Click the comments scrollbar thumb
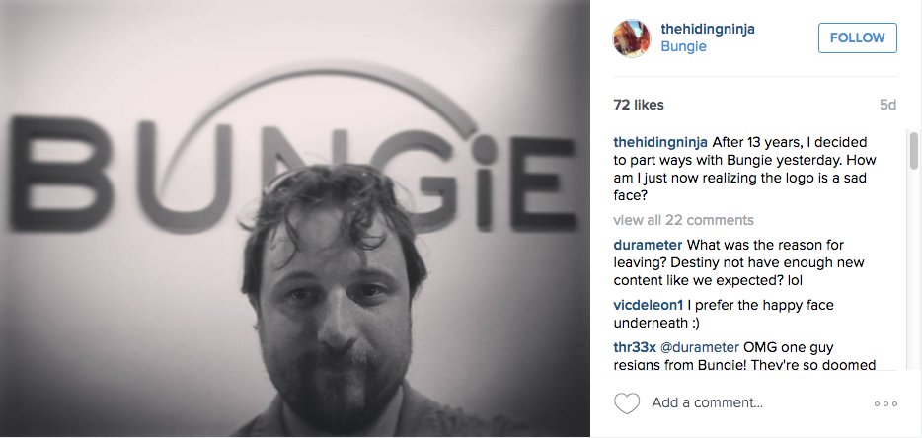Image resolution: width=922 pixels, height=438 pixels. click(914, 150)
